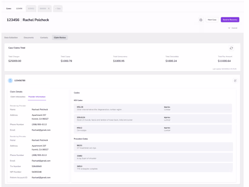Click the 23462 procedure code row
This screenshot has height=187, width=249.
click(153, 157)
